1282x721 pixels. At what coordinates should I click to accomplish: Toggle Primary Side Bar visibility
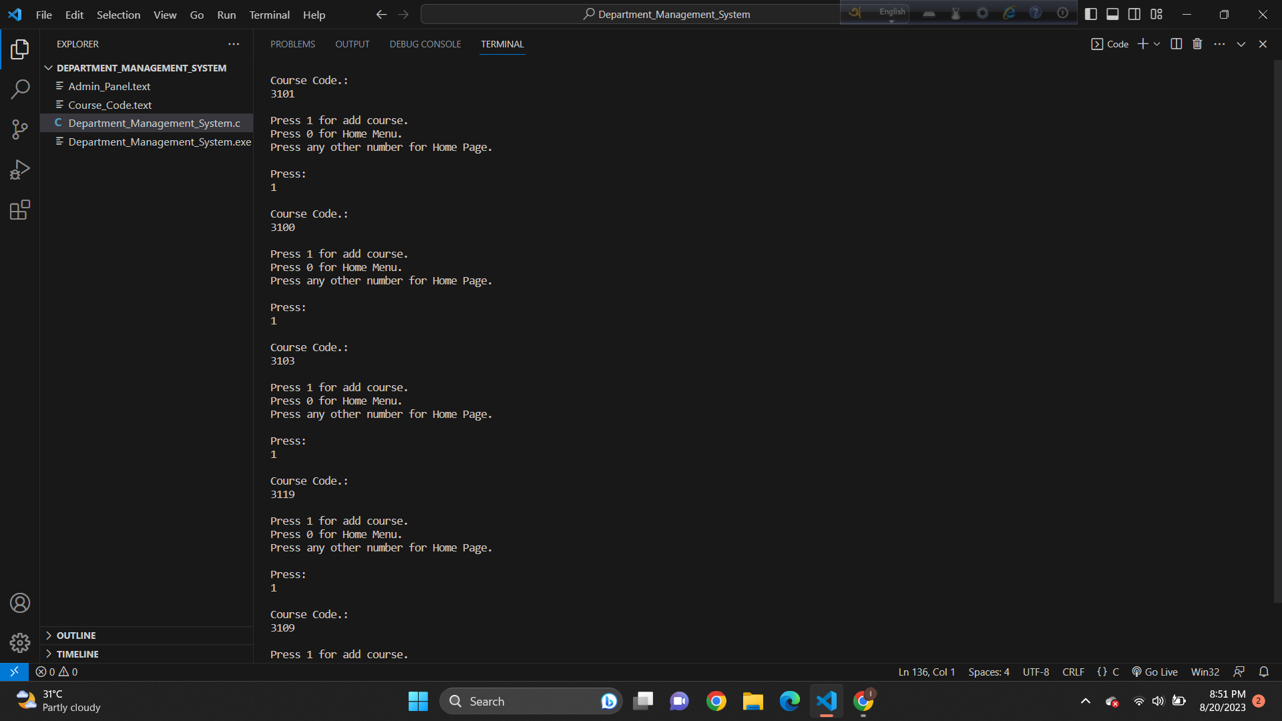1091,14
